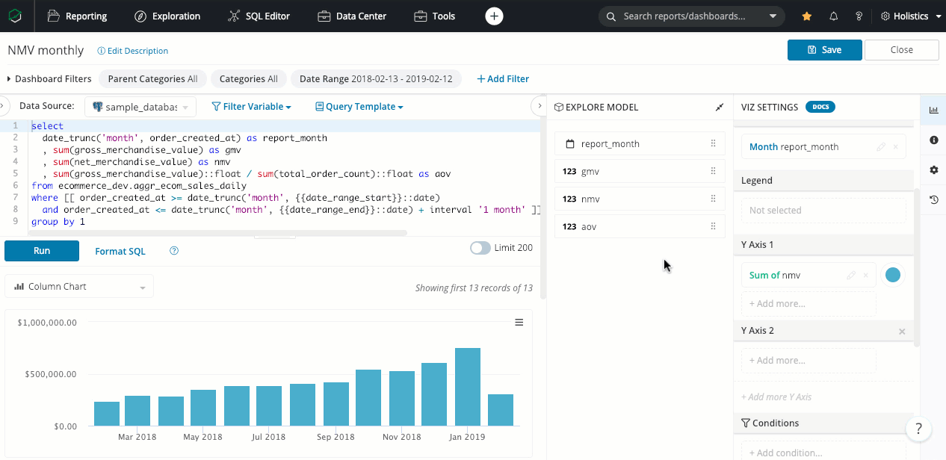Save the NMV monthly report

tap(825, 50)
